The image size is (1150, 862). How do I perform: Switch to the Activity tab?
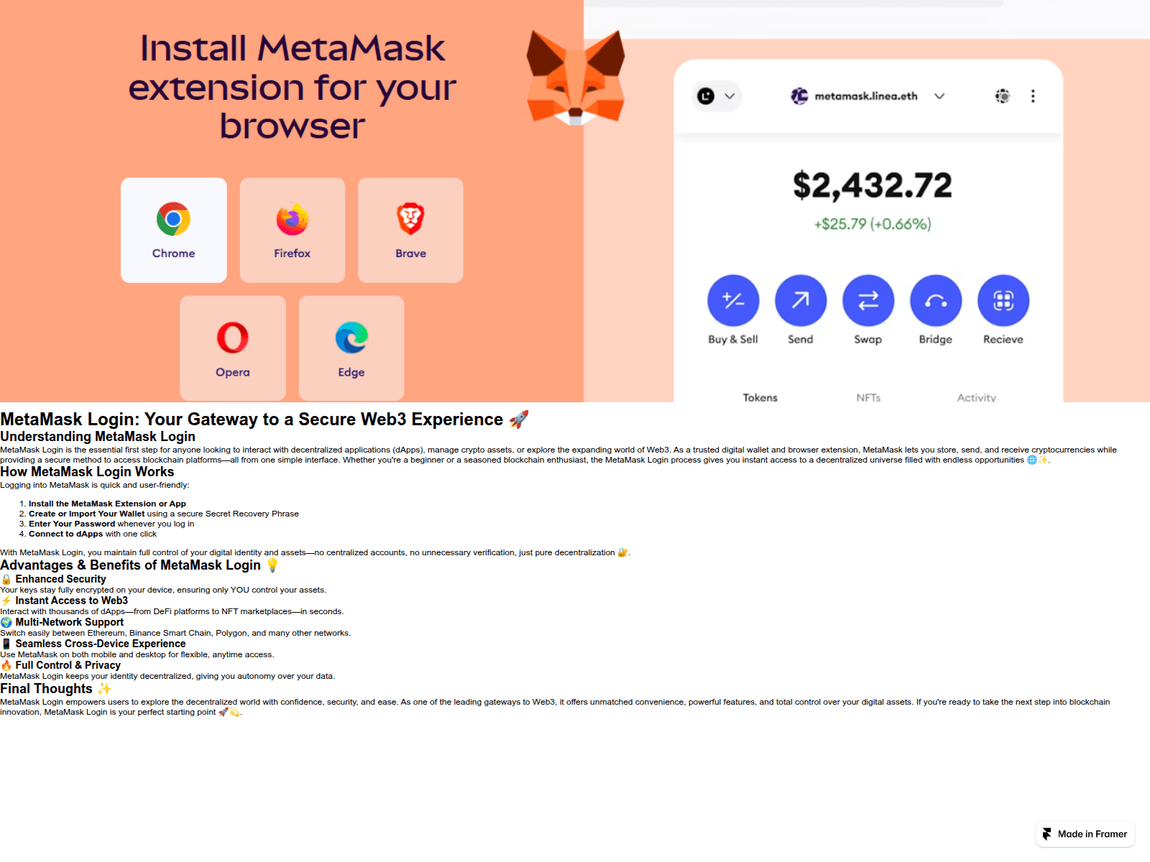pyautogui.click(x=977, y=397)
